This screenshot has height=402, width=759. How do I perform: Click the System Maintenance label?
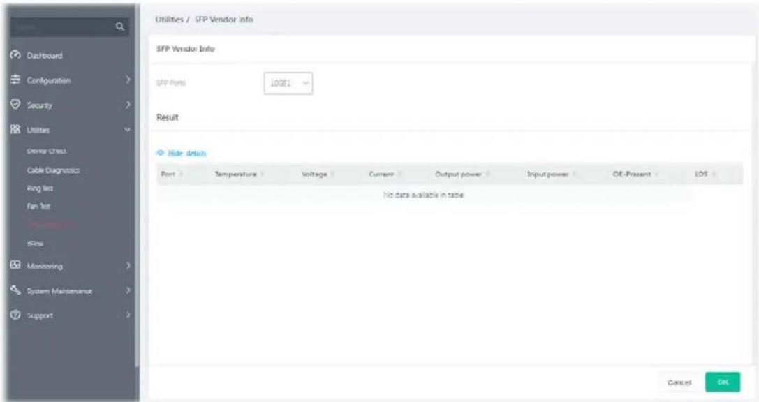[x=59, y=291]
